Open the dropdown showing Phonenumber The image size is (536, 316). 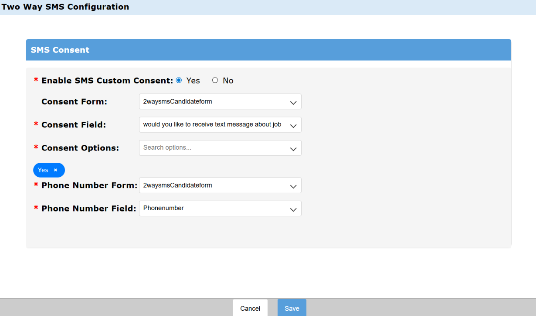pyautogui.click(x=214, y=208)
